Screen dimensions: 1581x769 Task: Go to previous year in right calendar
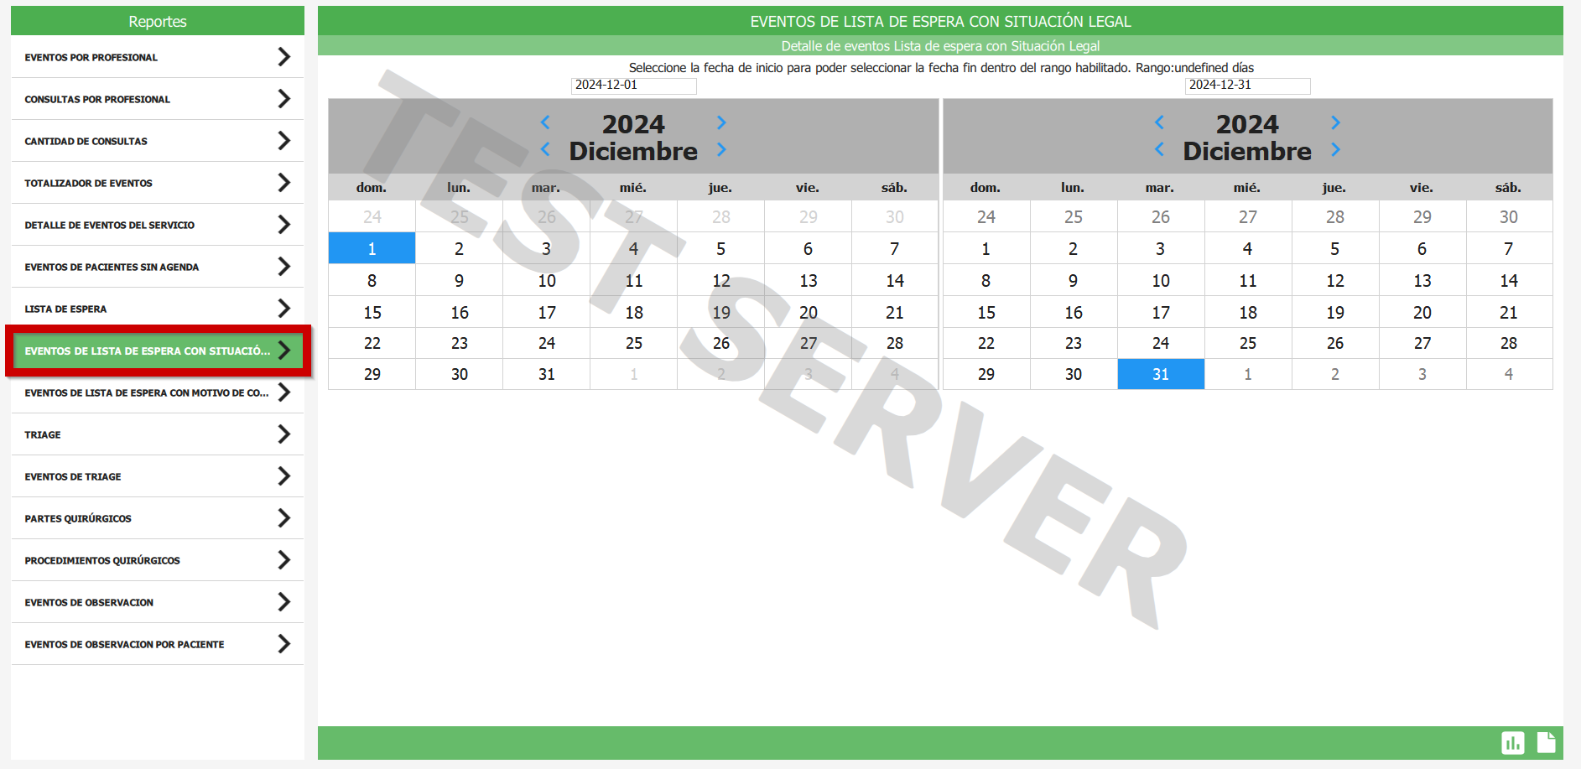coord(1159,122)
